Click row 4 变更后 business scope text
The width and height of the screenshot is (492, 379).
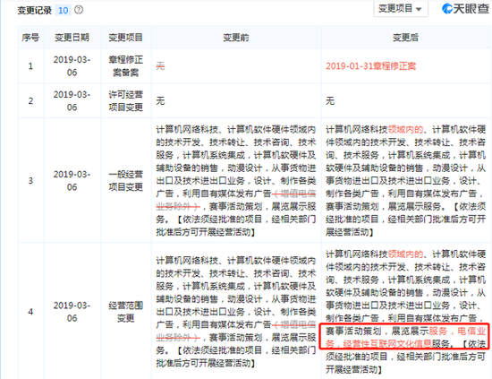[x=406, y=312]
